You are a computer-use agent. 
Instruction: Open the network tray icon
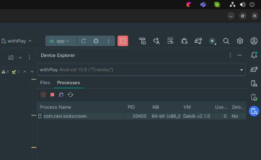pos(233,4)
